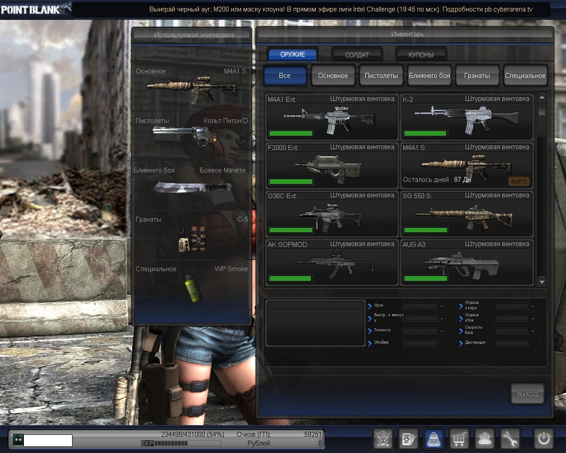Select the G36C Ext. weapon card
Image resolution: width=566 pixels, height=453 pixels.
pos(332,214)
